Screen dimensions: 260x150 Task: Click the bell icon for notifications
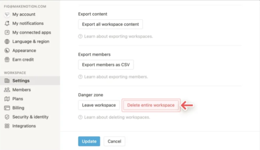7,24
